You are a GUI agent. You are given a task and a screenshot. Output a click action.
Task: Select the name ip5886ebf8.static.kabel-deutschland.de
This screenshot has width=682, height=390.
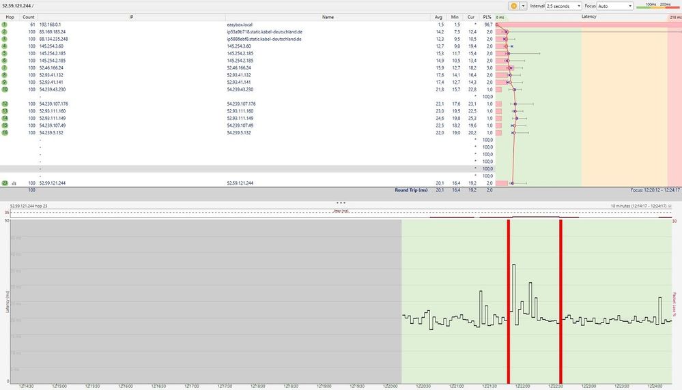tap(264, 39)
